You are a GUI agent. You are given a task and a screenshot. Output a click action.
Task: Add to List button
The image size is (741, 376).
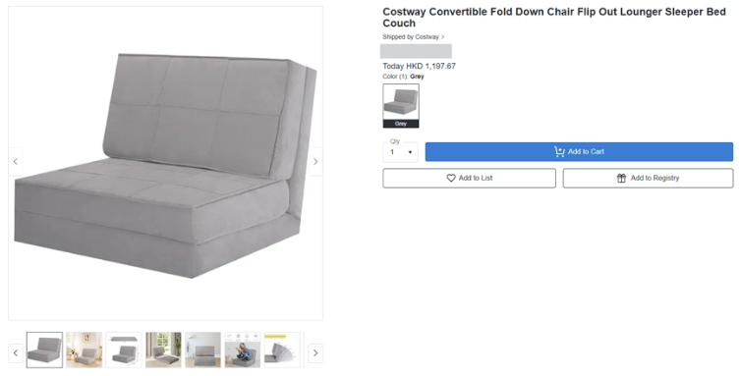tap(470, 178)
